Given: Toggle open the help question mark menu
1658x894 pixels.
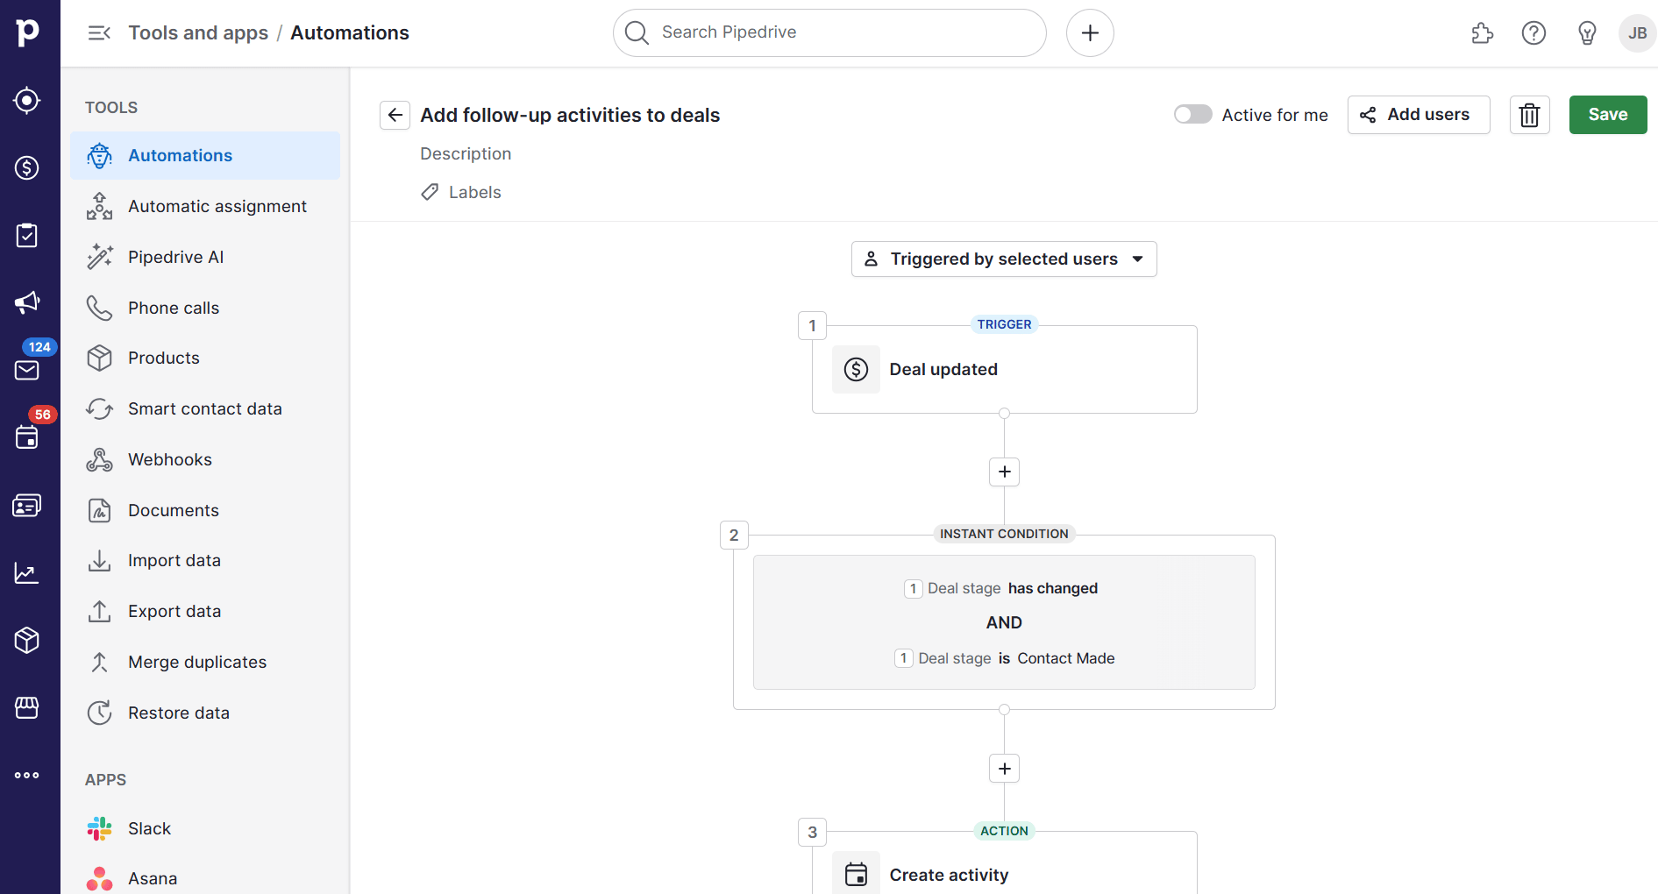Looking at the screenshot, I should click(x=1533, y=32).
